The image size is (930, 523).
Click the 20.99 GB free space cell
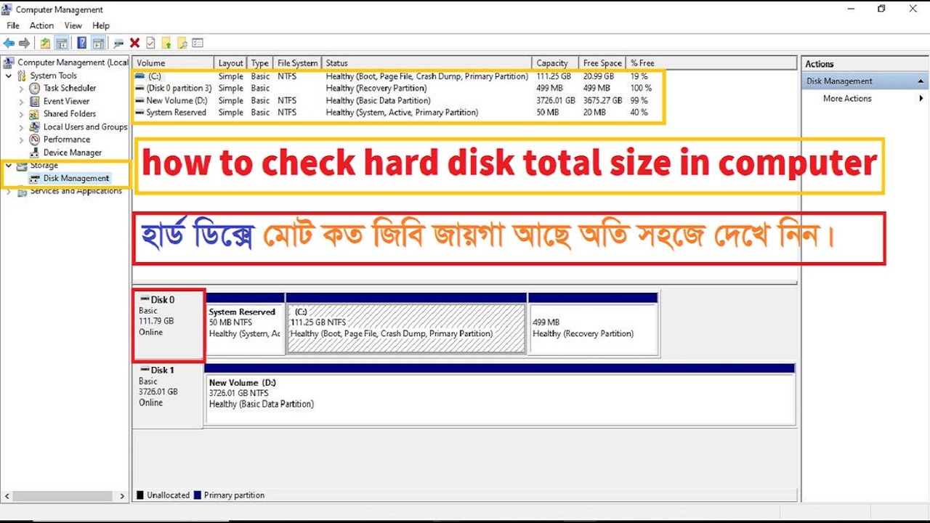pyautogui.click(x=599, y=76)
